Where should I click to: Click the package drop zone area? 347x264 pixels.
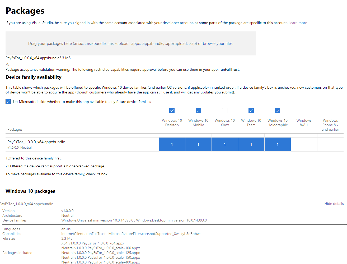click(131, 44)
